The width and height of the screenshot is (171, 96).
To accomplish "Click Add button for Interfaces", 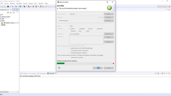I will point(109,37).
